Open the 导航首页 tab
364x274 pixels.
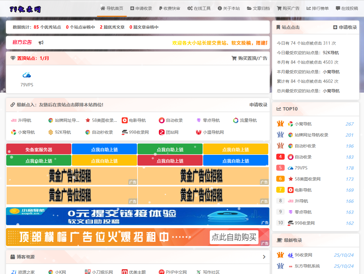click(112, 8)
